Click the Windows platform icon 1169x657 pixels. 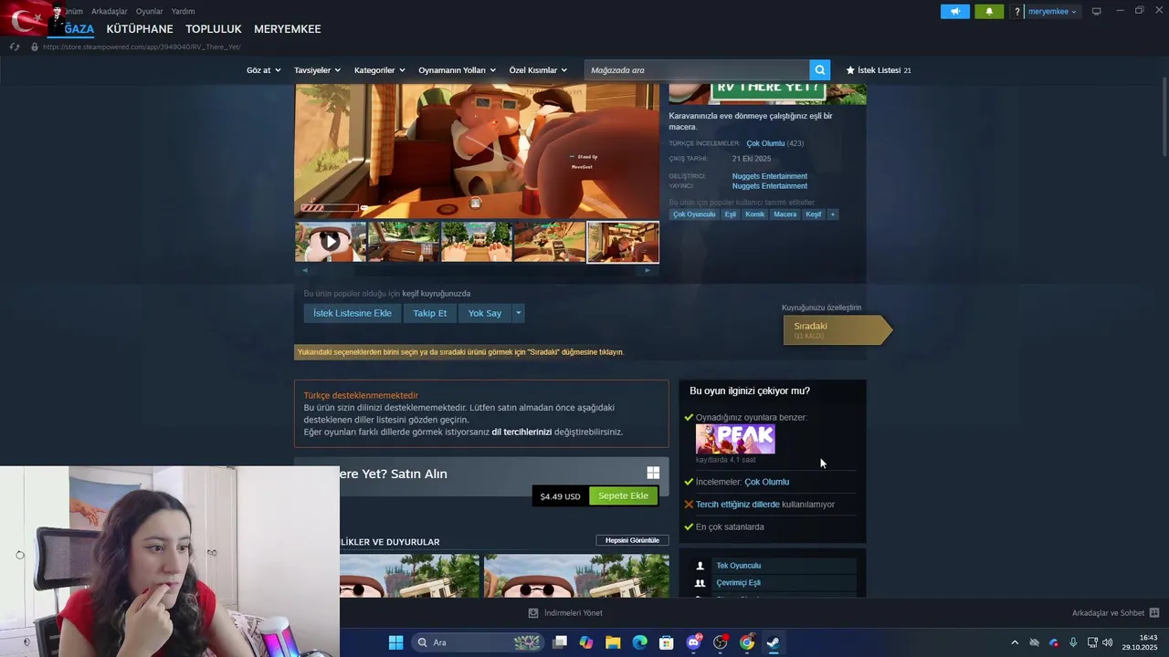[x=653, y=473]
